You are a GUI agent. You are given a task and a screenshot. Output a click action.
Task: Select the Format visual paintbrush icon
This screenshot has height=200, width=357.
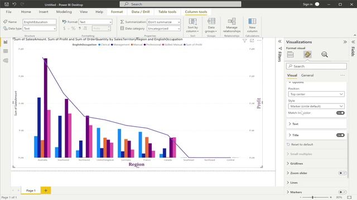307,54
